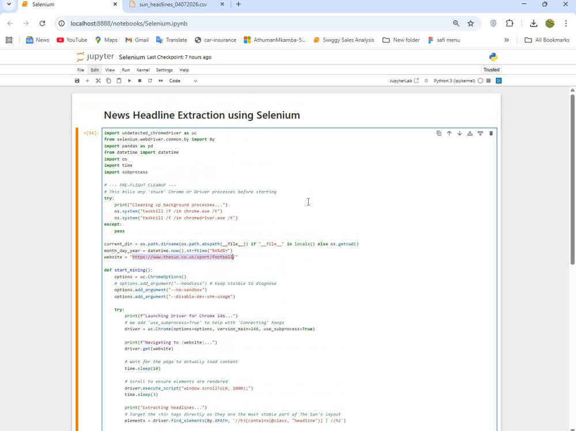576x431 pixels.
Task: Open the Help menu
Action: pos(184,70)
